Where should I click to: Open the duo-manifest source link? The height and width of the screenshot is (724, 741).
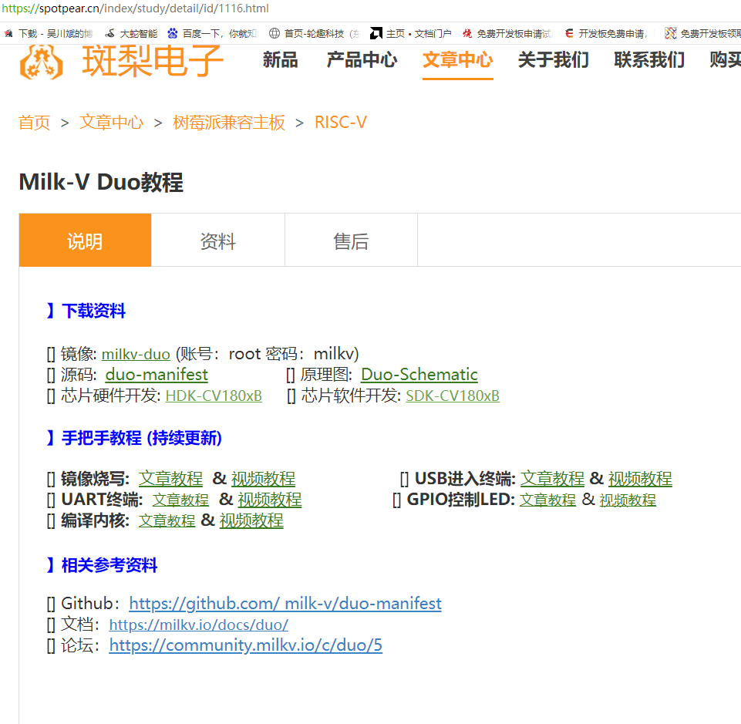tap(157, 375)
